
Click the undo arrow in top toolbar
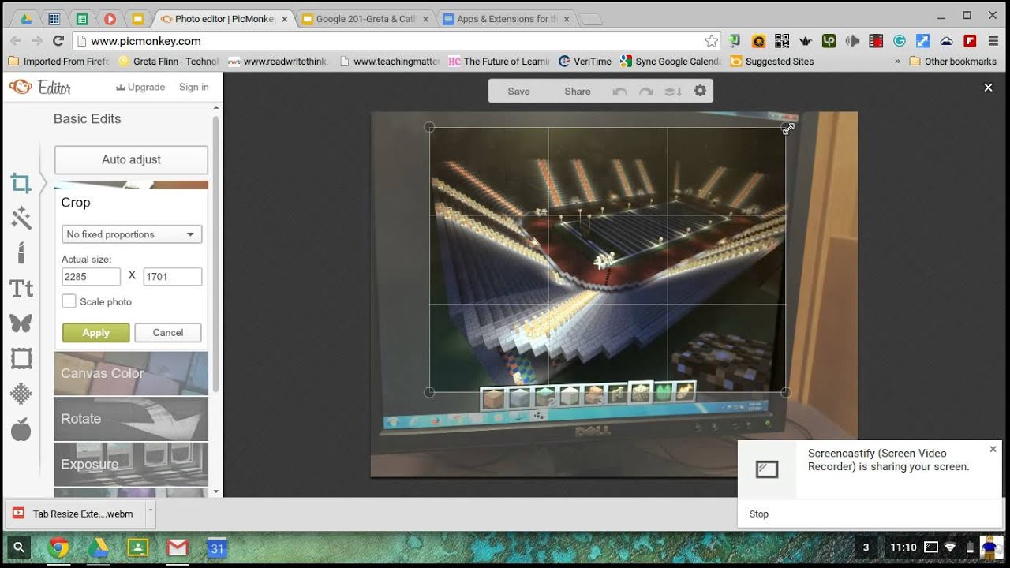pyautogui.click(x=619, y=92)
